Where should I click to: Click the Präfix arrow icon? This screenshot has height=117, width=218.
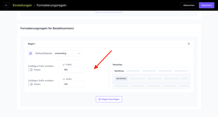click(x=64, y=65)
